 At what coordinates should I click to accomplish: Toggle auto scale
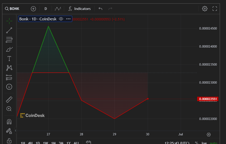coord(213,143)
